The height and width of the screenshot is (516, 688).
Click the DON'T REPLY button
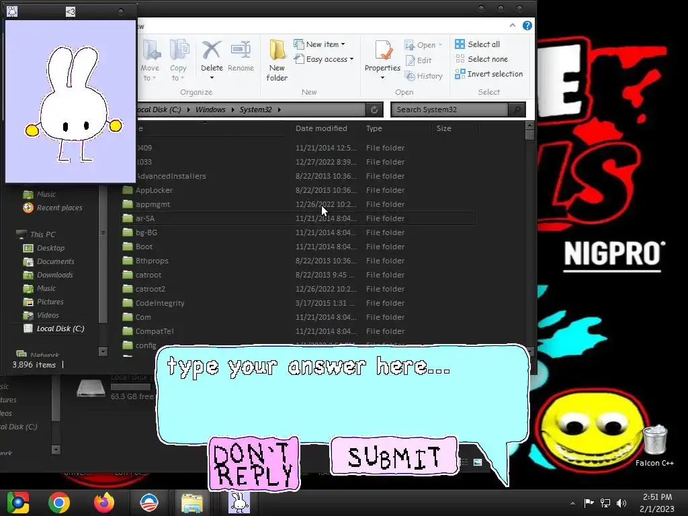pos(254,464)
